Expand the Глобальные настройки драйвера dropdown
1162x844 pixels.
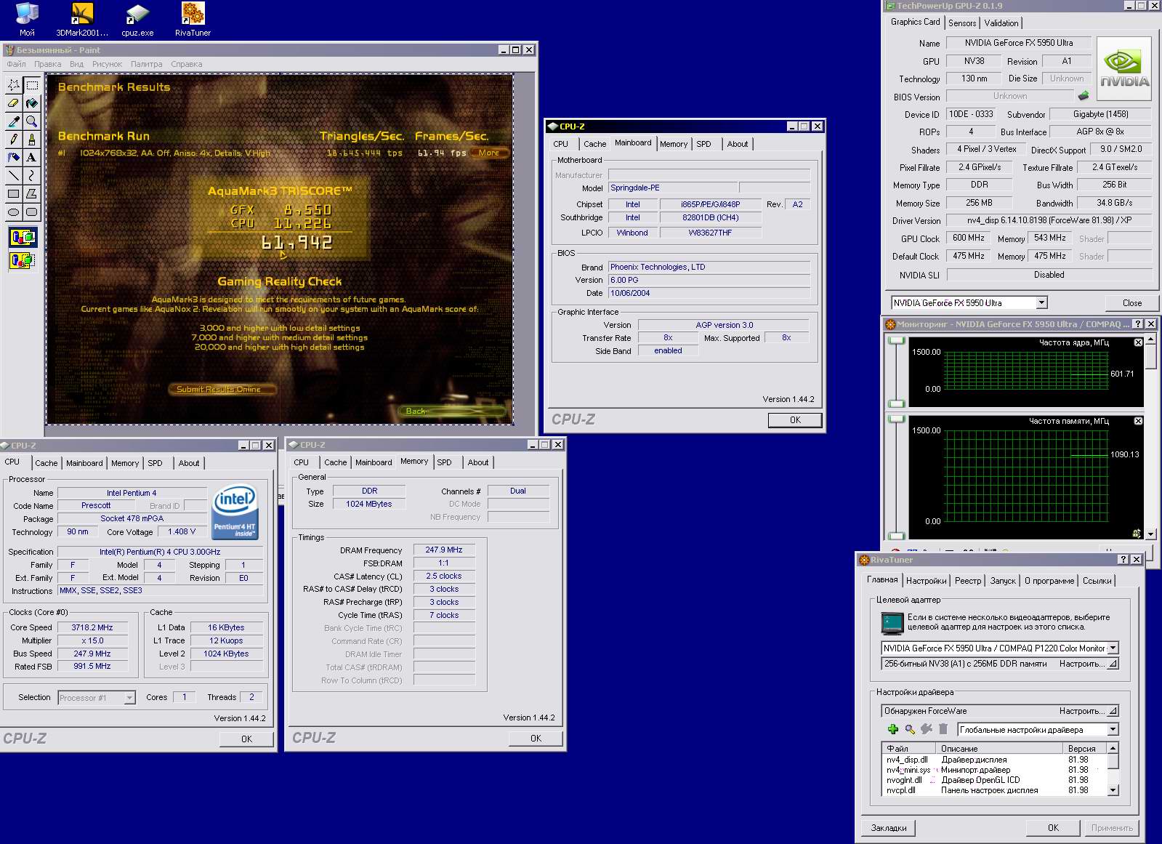pyautogui.click(x=1113, y=729)
